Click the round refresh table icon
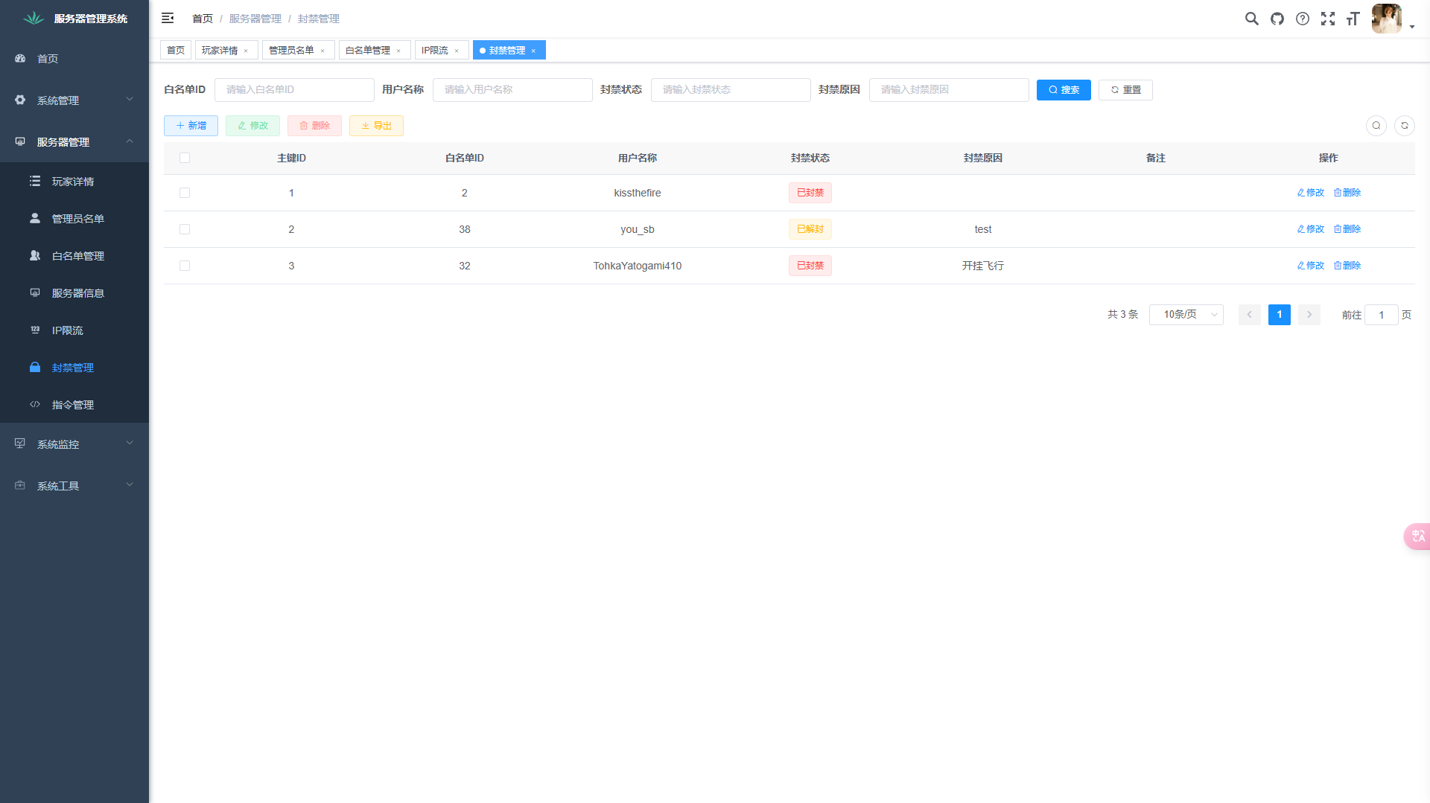1430x803 pixels. (1405, 126)
